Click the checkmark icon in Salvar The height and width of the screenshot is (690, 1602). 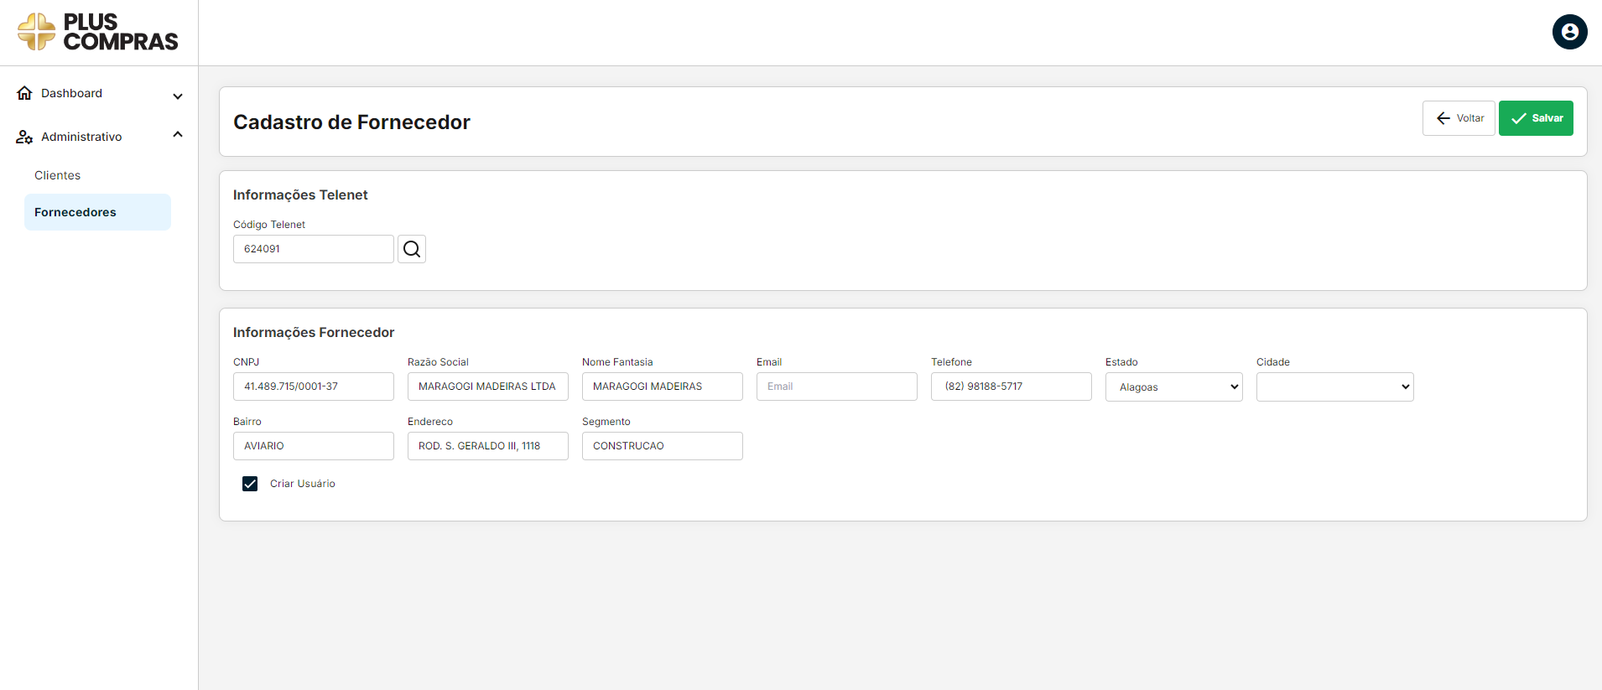tap(1519, 118)
